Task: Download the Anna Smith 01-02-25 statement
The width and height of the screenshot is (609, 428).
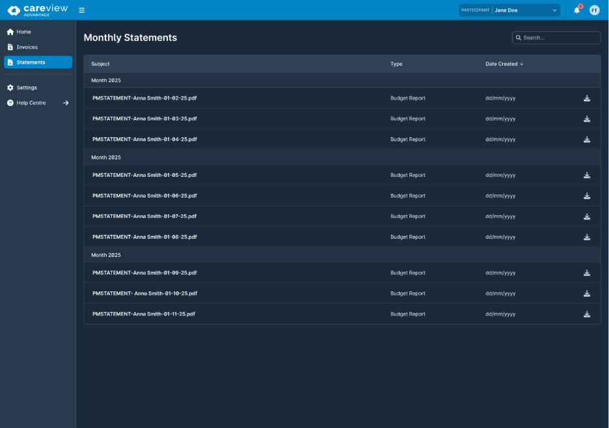Action: (587, 98)
